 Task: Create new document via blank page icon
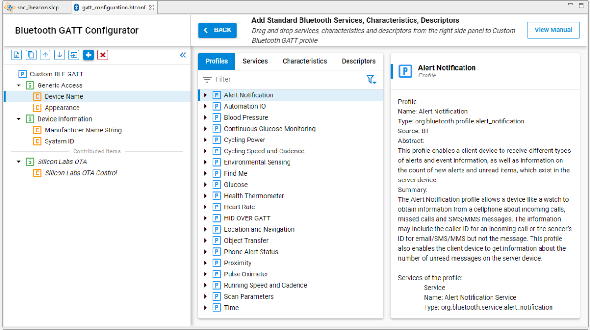tap(16, 55)
